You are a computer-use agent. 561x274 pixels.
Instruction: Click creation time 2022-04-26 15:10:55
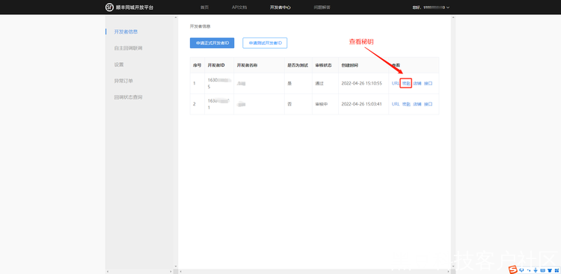tap(362, 83)
